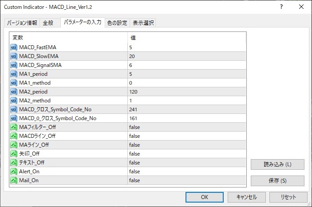Click the integer icon beside MACD_SlowEMA
312x207 pixels.
point(13,56)
